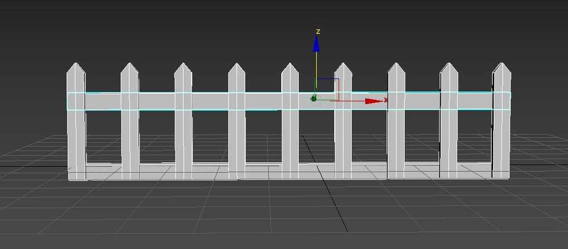Click the red X-axis arrow of the gizmo
Screen dimensions: 568x249
[x=374, y=101]
